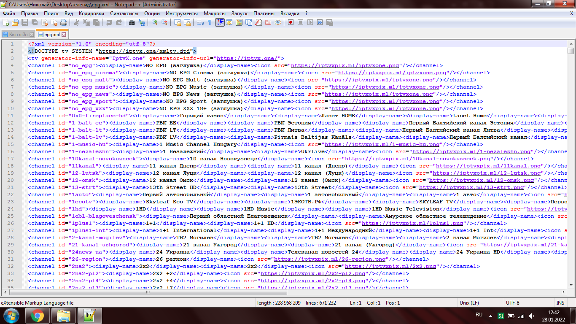Viewport: 576px width, 324px height.
Task: Open the Replace dialog icon
Action: point(142,22)
